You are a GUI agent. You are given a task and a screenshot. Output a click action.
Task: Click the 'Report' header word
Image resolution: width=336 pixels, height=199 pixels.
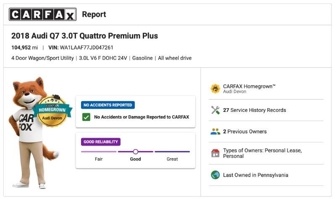click(x=94, y=14)
